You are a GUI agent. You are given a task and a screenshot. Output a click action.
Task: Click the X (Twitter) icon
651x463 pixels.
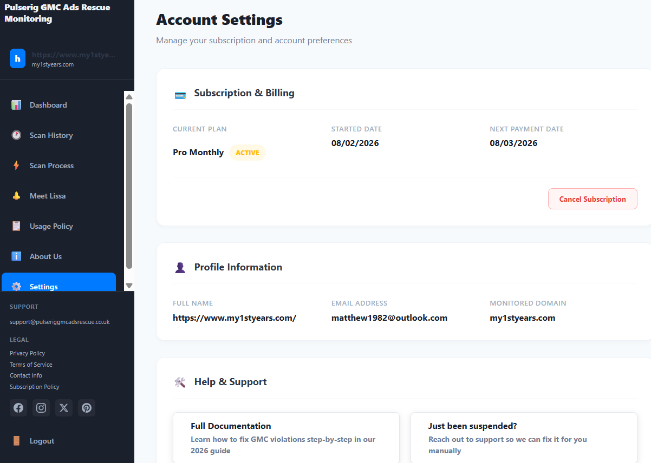(64, 408)
